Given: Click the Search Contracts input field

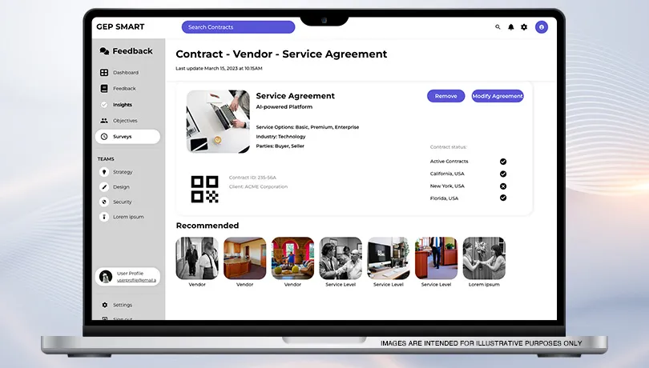Looking at the screenshot, I should [x=238, y=27].
